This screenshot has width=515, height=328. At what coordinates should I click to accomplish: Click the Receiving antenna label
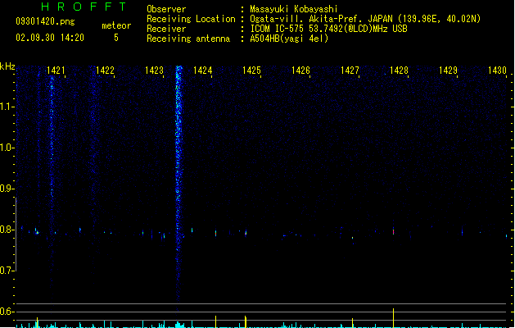click(188, 39)
